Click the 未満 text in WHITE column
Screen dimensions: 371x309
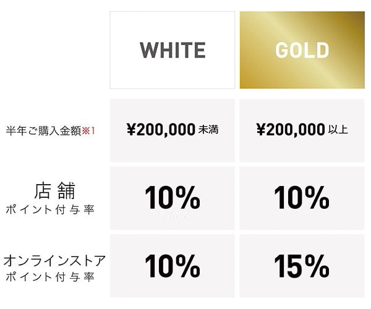208,130
